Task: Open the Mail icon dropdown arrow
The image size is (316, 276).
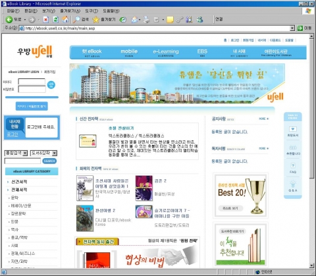Action: [x=140, y=20]
